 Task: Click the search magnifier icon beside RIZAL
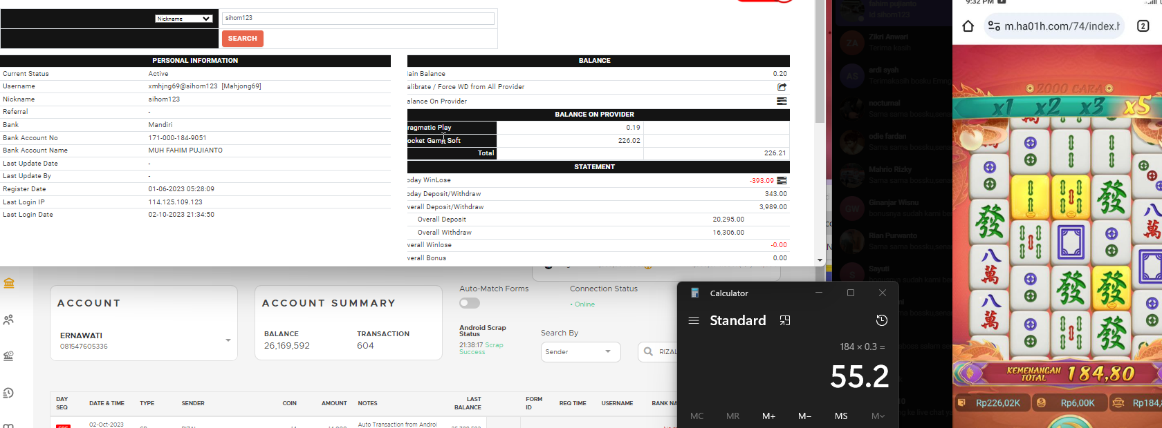point(648,351)
